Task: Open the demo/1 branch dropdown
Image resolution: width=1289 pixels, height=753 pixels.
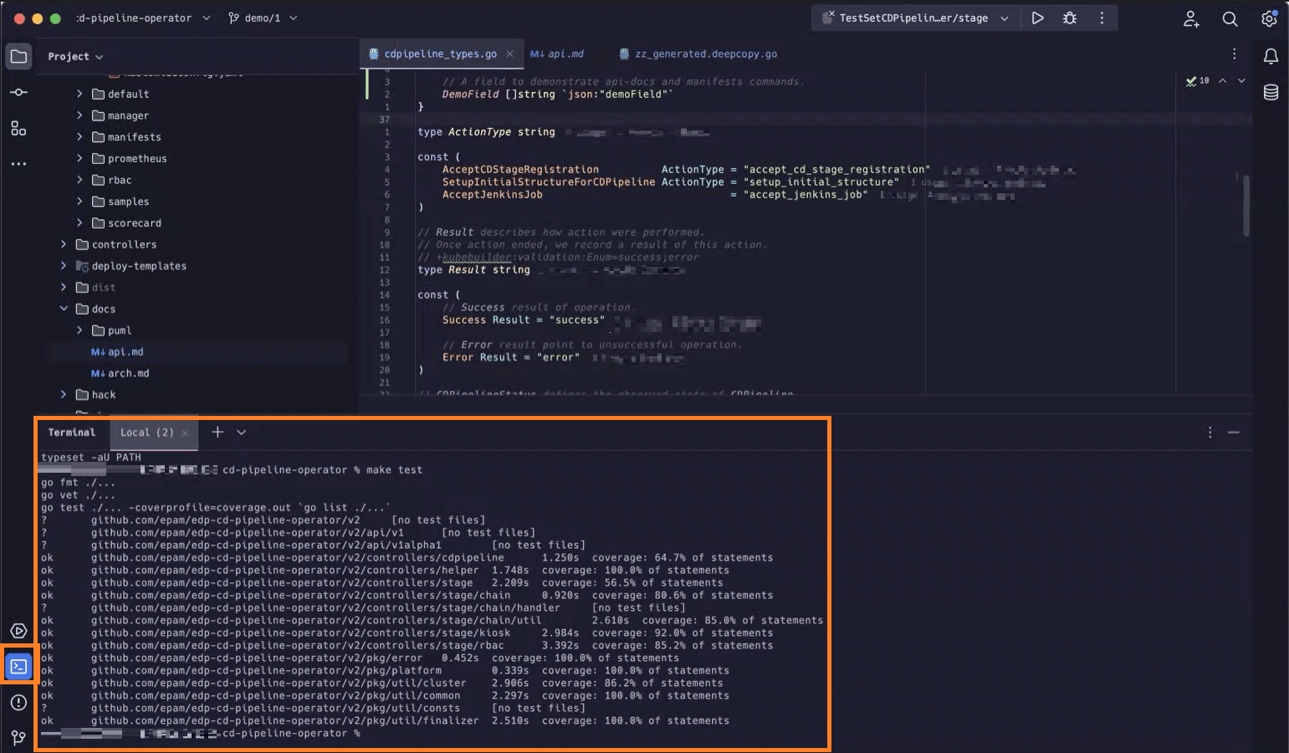Action: [262, 17]
